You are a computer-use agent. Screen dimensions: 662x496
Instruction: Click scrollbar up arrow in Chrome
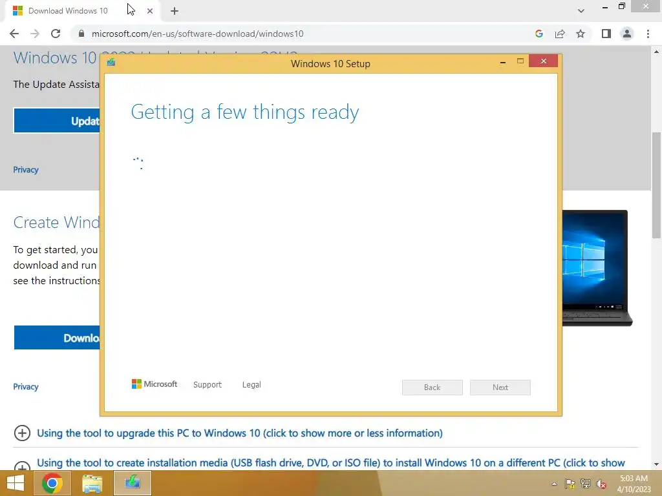(x=656, y=52)
